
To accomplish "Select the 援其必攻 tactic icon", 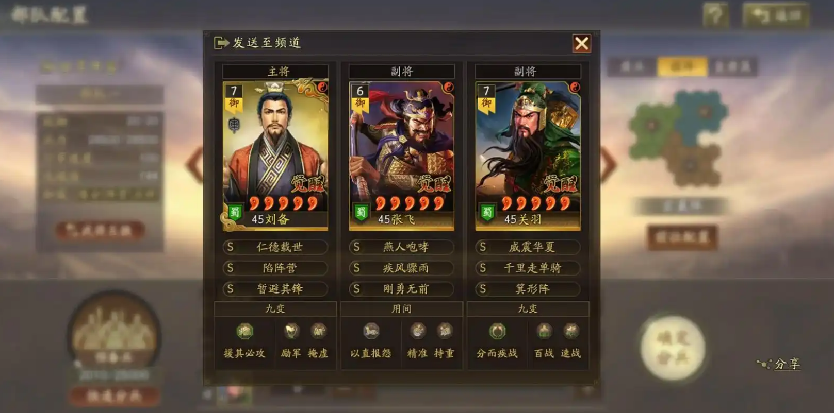I will [x=244, y=331].
